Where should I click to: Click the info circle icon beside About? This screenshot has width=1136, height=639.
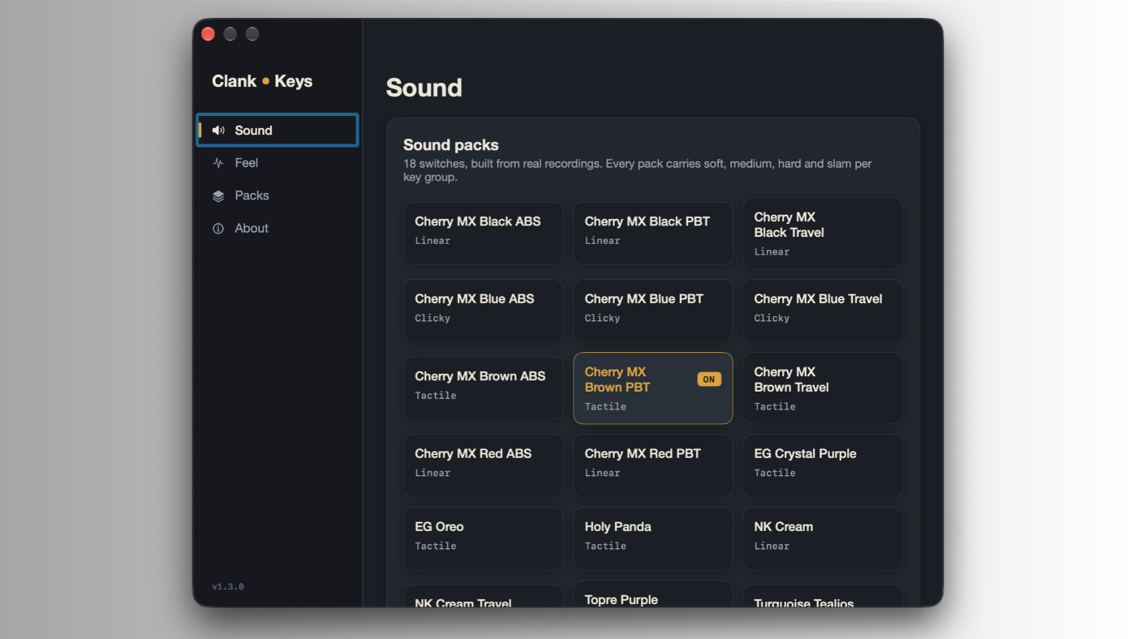[218, 229]
